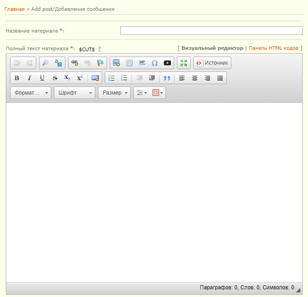
Task: Go to the Главная breadcrumb link
Action: pos(14,9)
